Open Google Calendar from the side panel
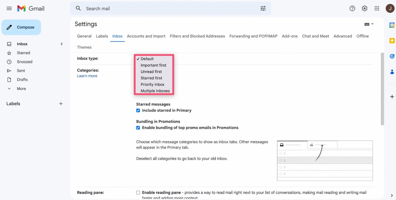Screen dimensions: 396x200 pos(392,25)
